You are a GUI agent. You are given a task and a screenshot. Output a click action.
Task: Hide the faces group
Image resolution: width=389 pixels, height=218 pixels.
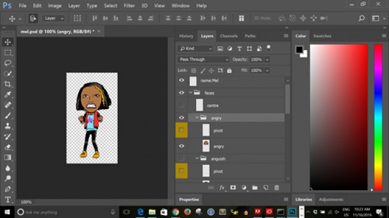[182, 93]
